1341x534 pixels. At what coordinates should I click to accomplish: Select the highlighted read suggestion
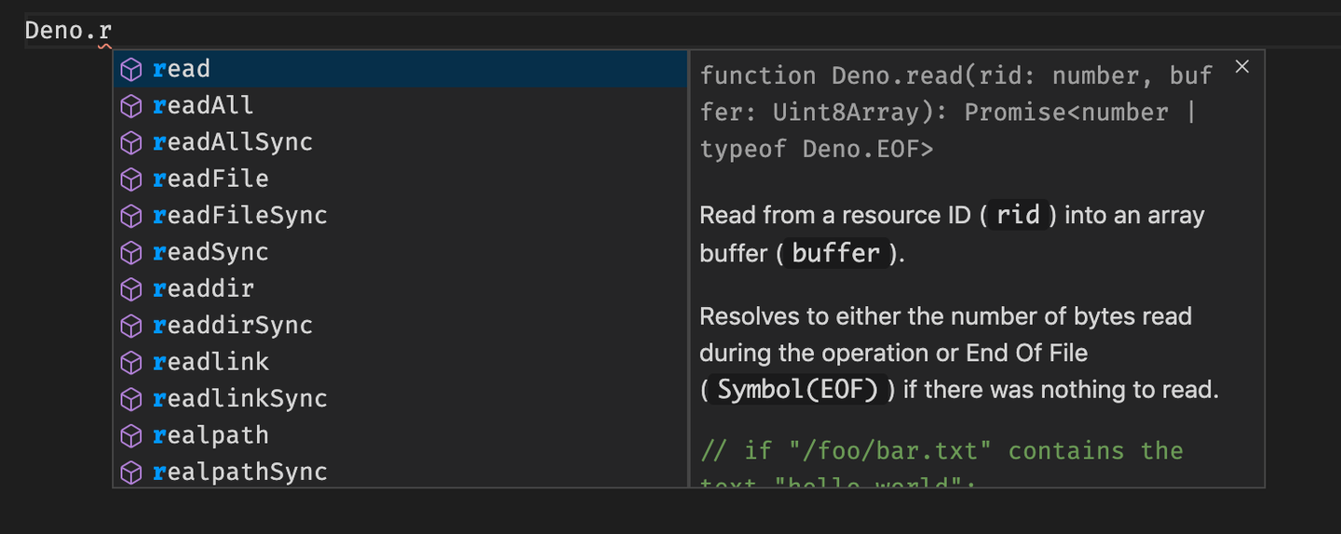(182, 69)
